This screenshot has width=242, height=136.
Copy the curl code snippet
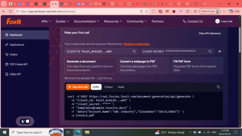pyautogui.click(x=218, y=87)
